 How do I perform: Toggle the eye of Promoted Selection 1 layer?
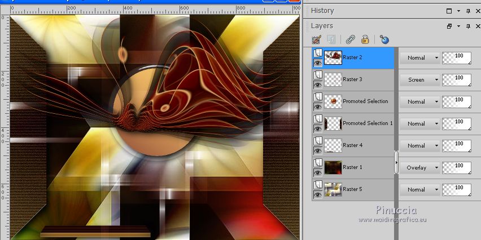click(x=318, y=129)
